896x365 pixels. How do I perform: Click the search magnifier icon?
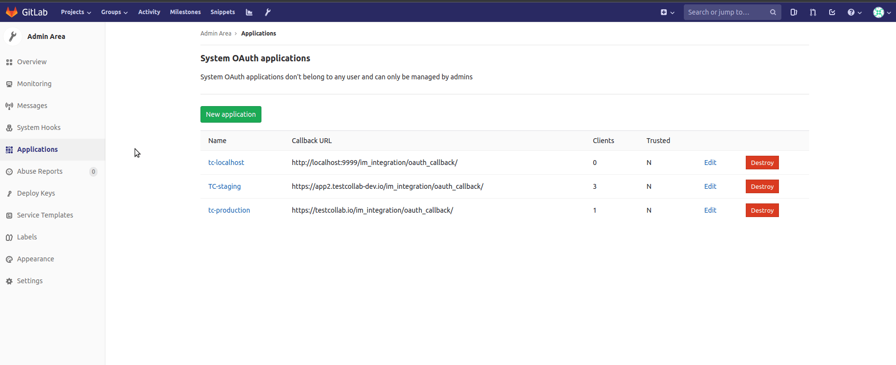pos(773,12)
